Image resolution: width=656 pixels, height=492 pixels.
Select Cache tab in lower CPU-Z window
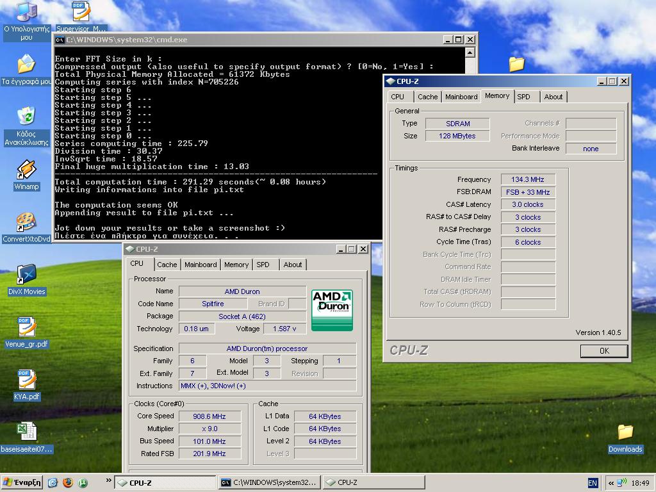point(167,265)
